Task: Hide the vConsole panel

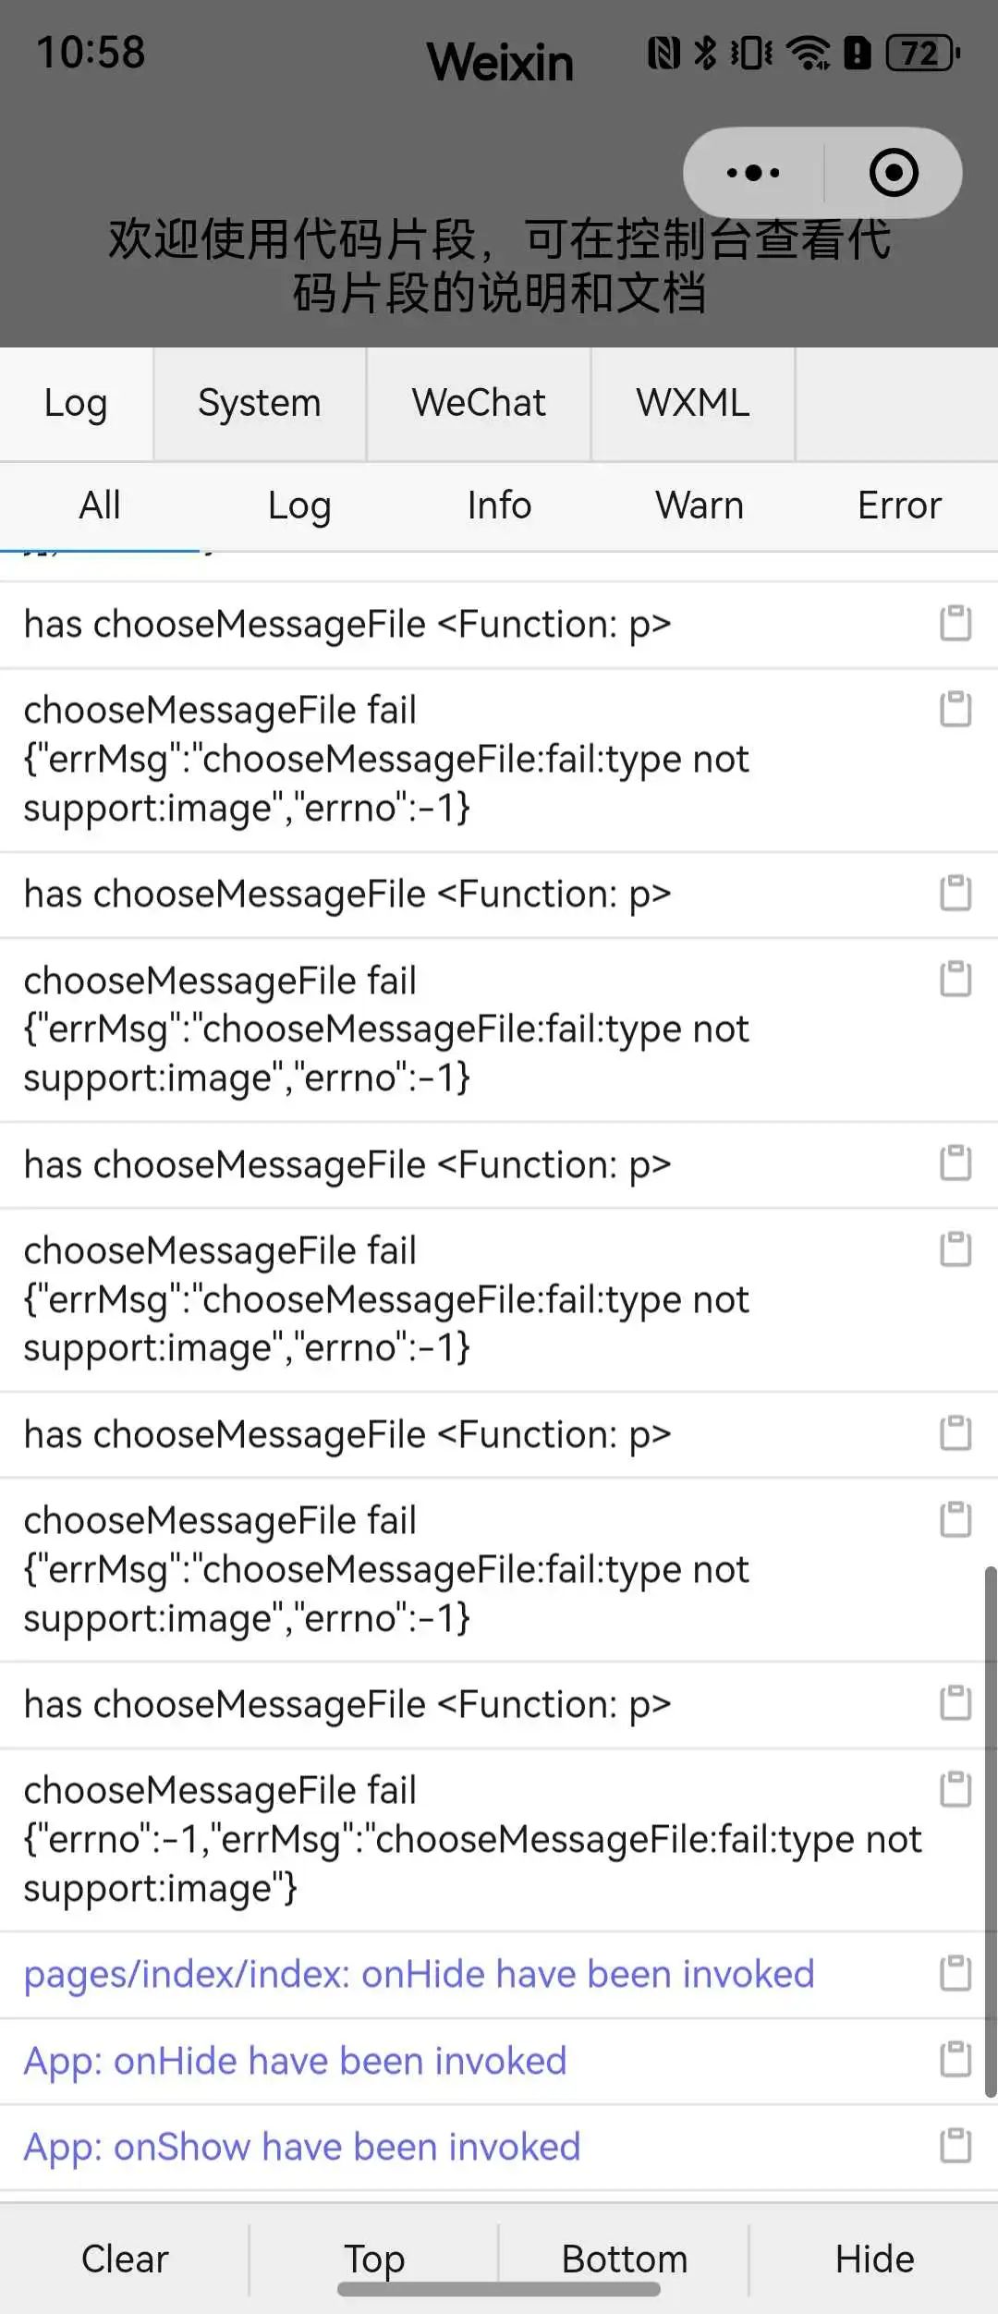Action: click(874, 2259)
